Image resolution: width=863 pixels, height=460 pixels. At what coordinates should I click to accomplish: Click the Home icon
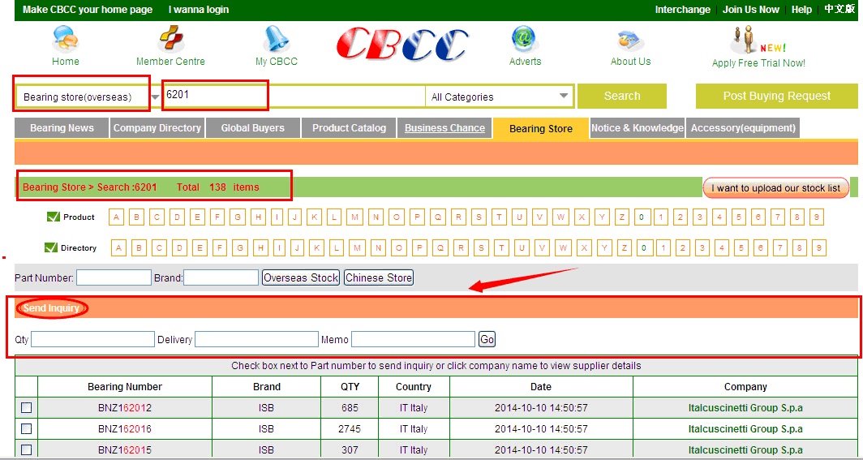pyautogui.click(x=65, y=38)
